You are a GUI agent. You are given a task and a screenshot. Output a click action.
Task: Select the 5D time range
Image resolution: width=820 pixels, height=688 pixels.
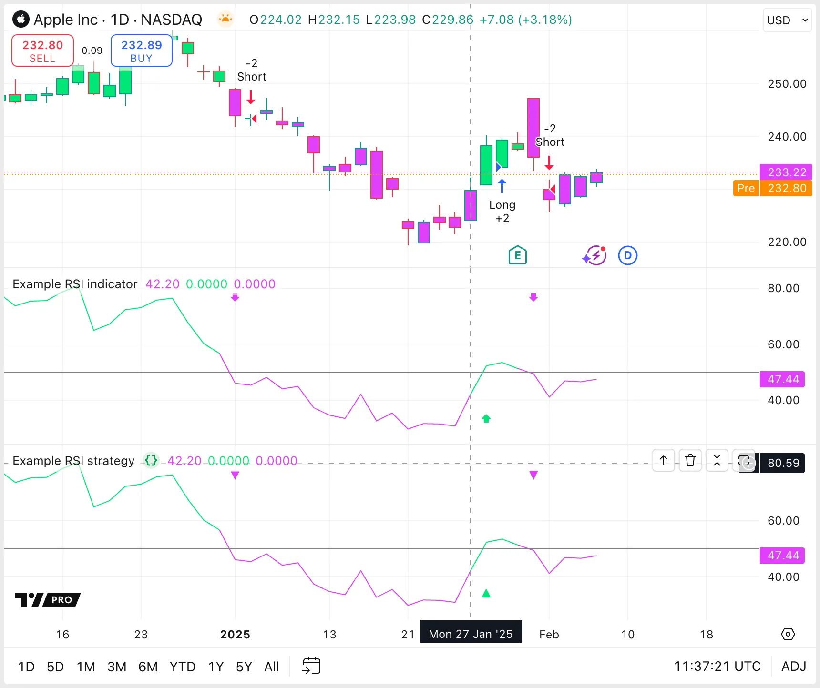[x=55, y=667]
